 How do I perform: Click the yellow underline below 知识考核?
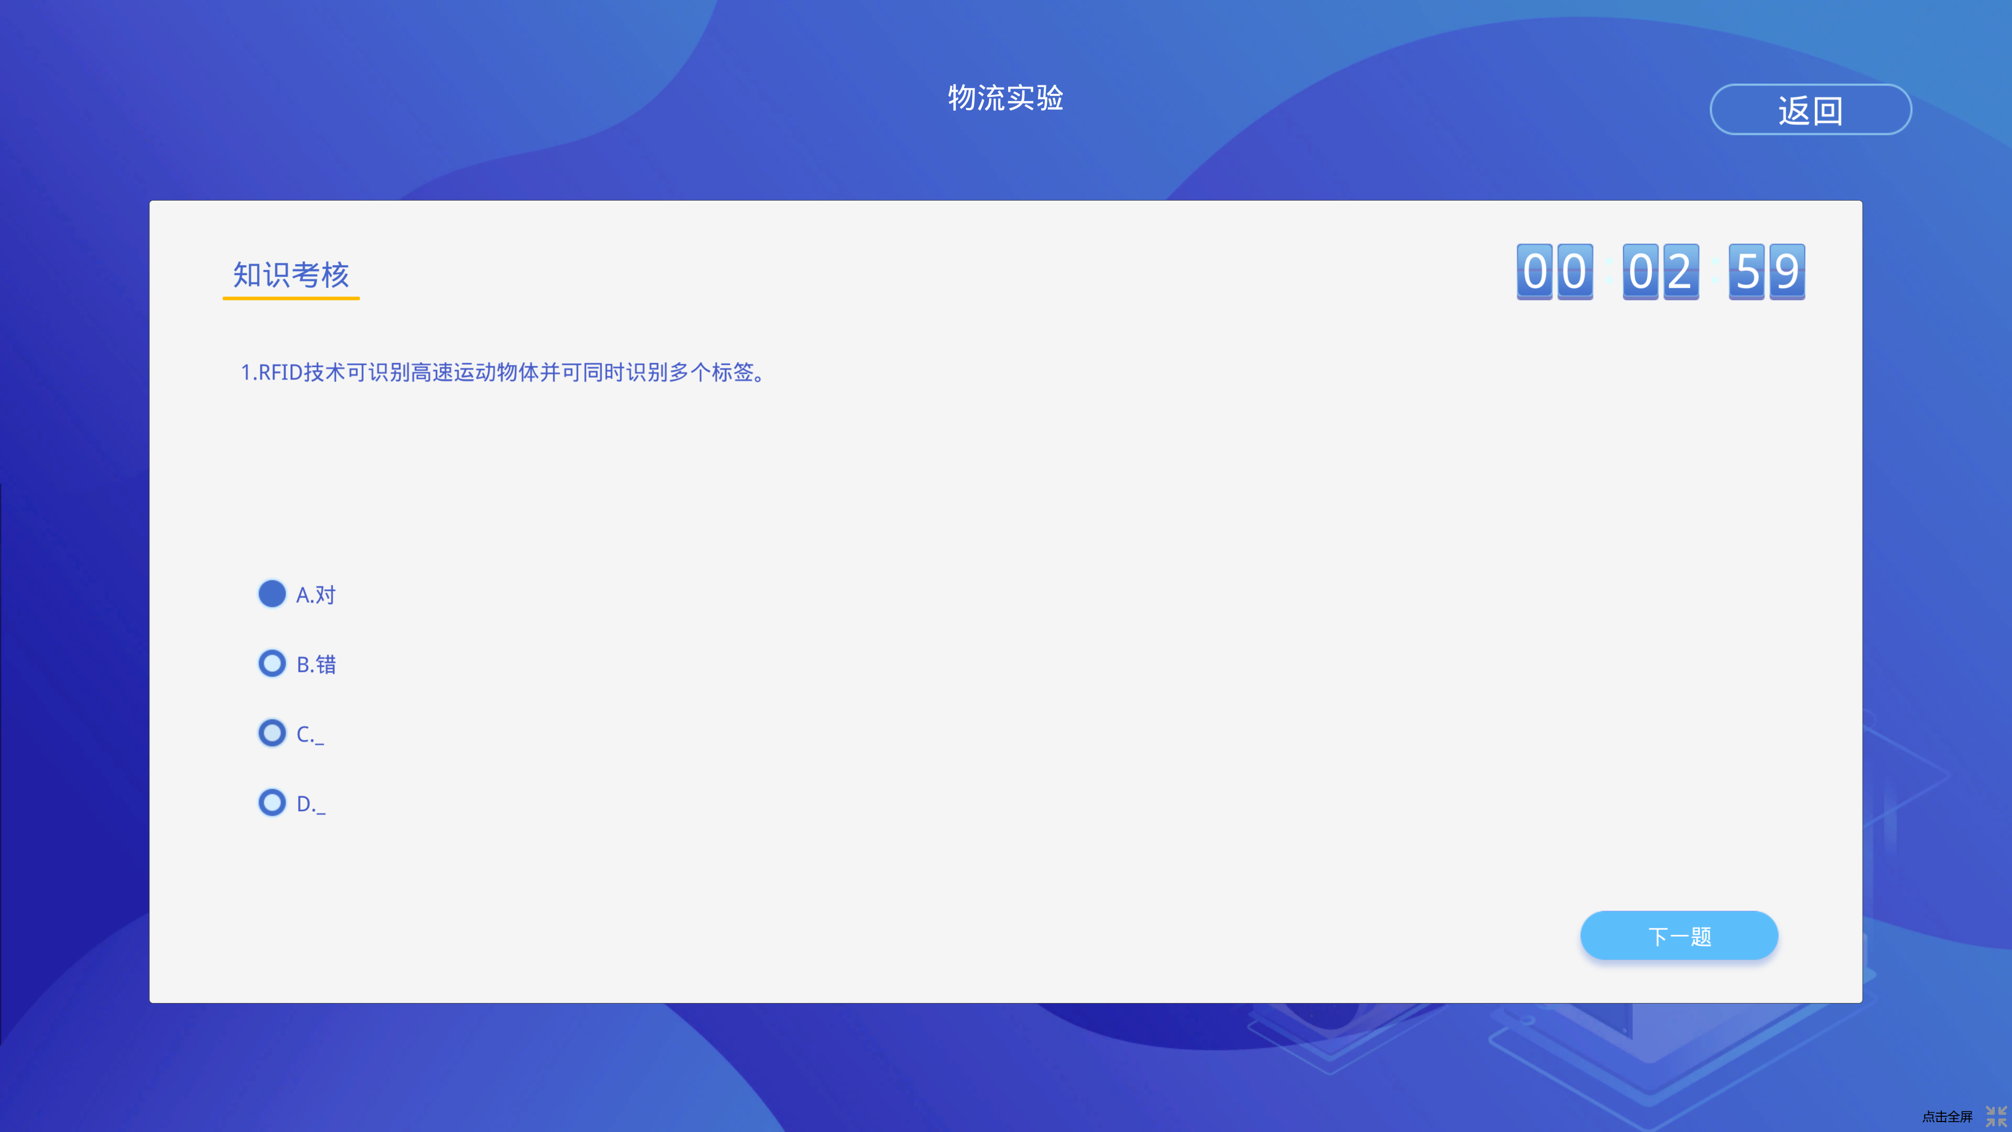(x=291, y=298)
